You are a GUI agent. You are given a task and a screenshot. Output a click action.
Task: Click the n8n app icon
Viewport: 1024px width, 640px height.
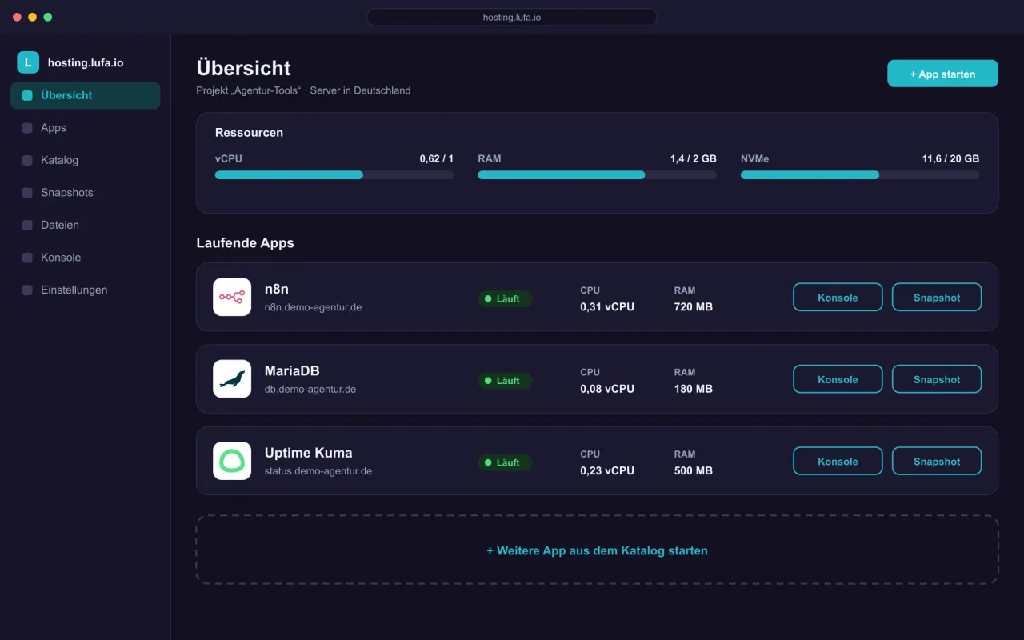pyautogui.click(x=232, y=297)
